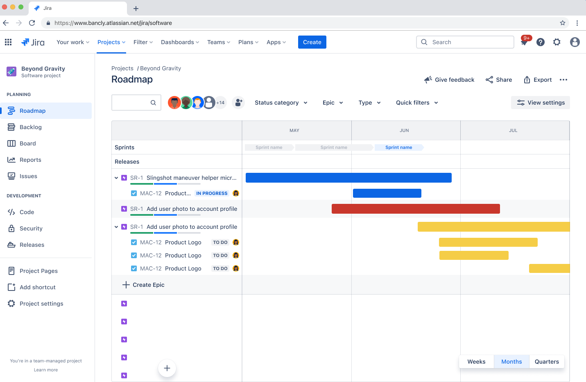Switch to the Plans menu
The height and width of the screenshot is (382, 586).
click(246, 42)
